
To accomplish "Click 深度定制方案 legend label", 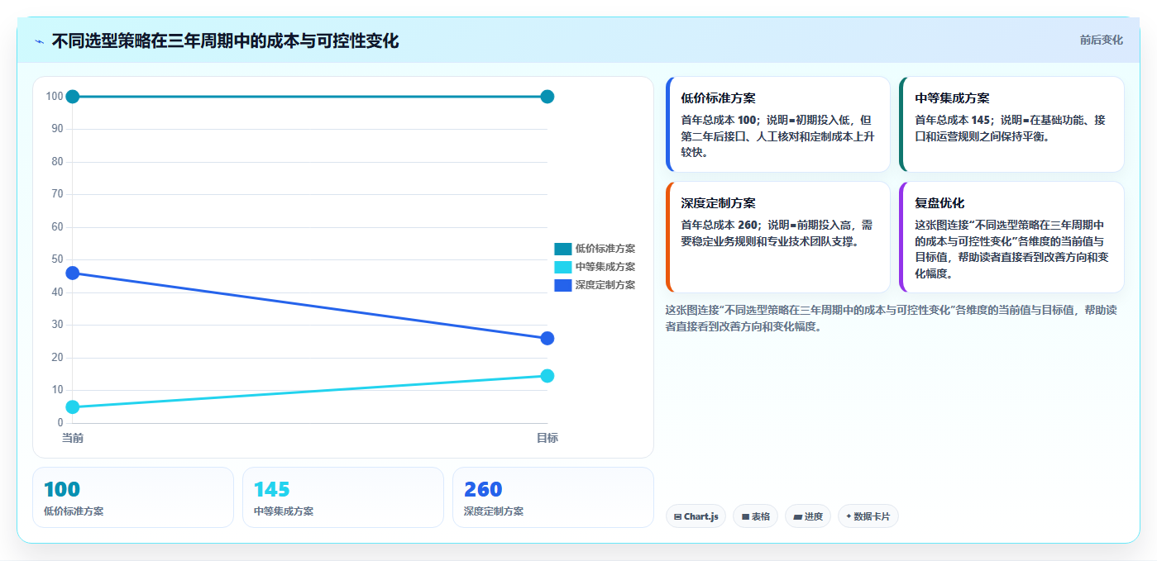I will pyautogui.click(x=605, y=285).
